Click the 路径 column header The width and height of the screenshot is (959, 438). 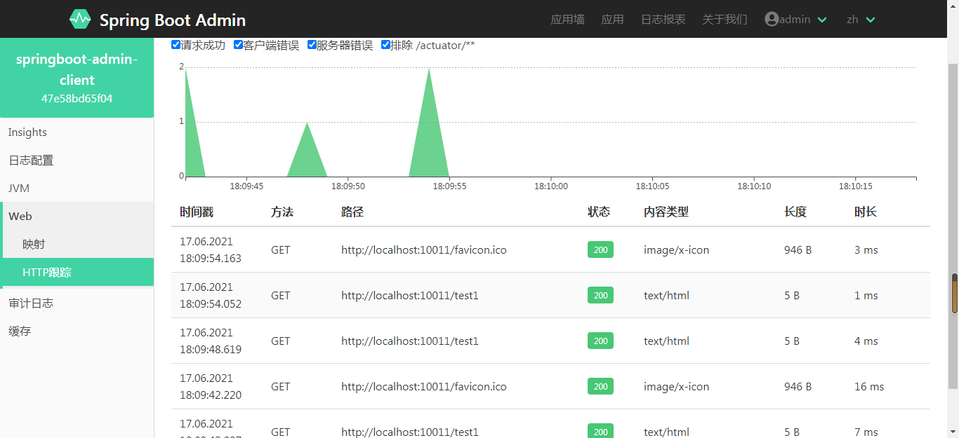(352, 212)
